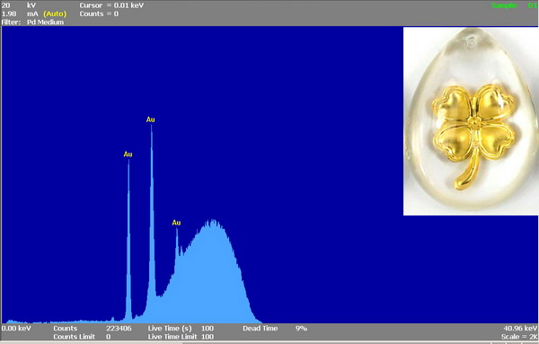The image size is (539, 344).
Task: Click the Scale = 2K indicator
Action: pyautogui.click(x=519, y=337)
